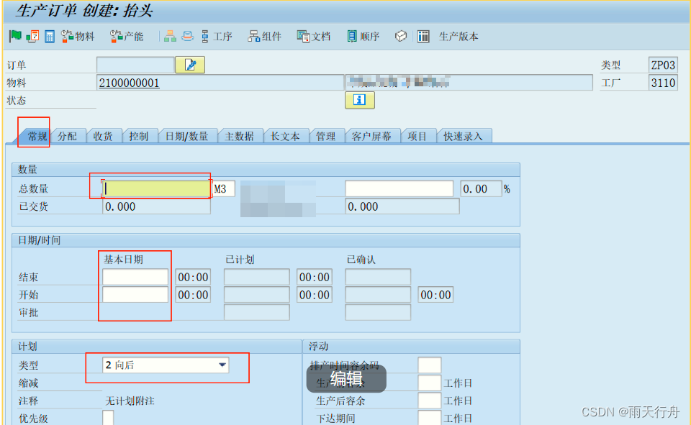Switch to the 日期/数量 tab
691x425 pixels.
189,134
